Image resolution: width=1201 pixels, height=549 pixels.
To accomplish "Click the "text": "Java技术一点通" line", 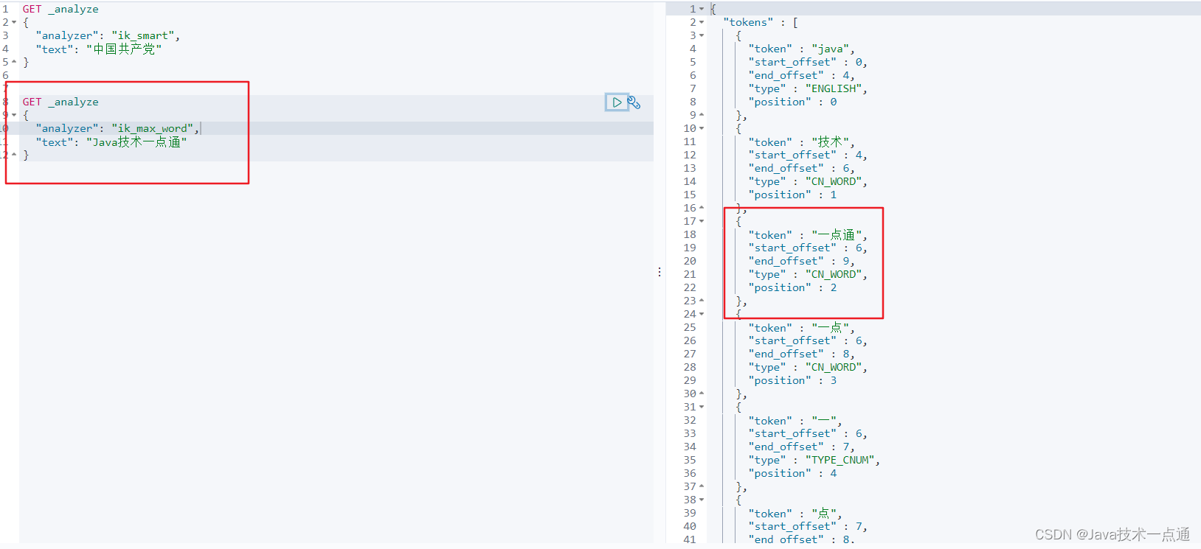I will coord(111,141).
